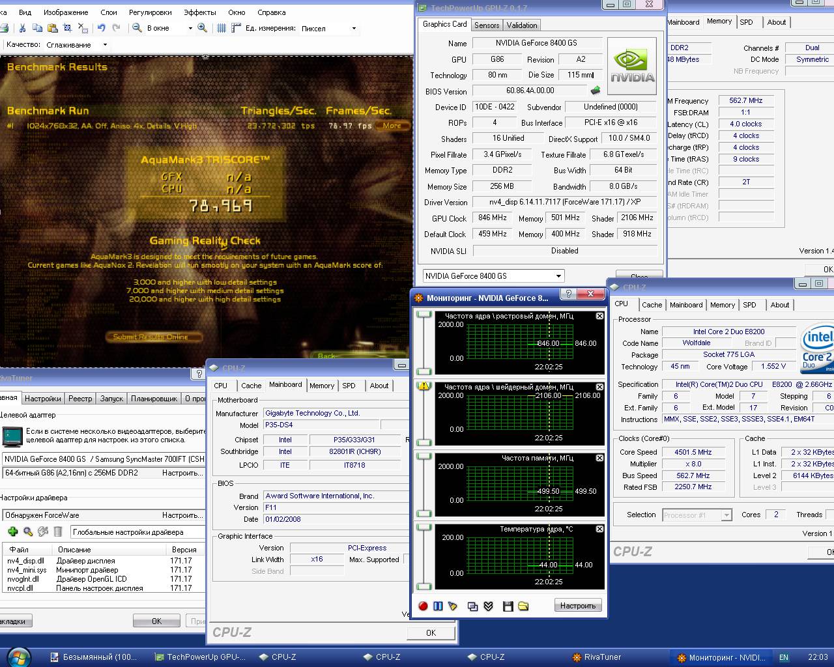Screen dimensions: 834x667
Task: Open Настроить next to Обнаружен ForceWare
Action: click(182, 515)
